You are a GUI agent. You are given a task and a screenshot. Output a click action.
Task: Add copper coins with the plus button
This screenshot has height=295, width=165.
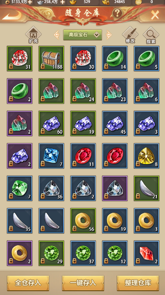[x=30, y=2]
